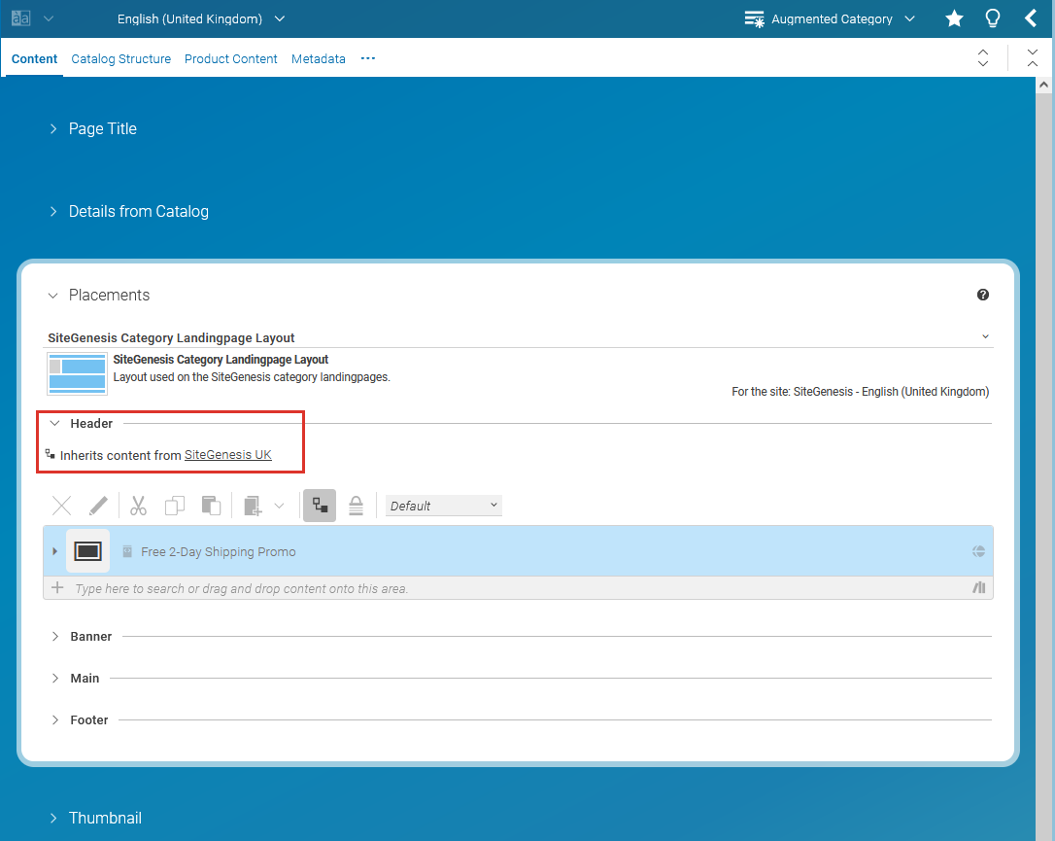The height and width of the screenshot is (841, 1055).
Task: Click the lightbulb icon in top bar
Action: [992, 18]
